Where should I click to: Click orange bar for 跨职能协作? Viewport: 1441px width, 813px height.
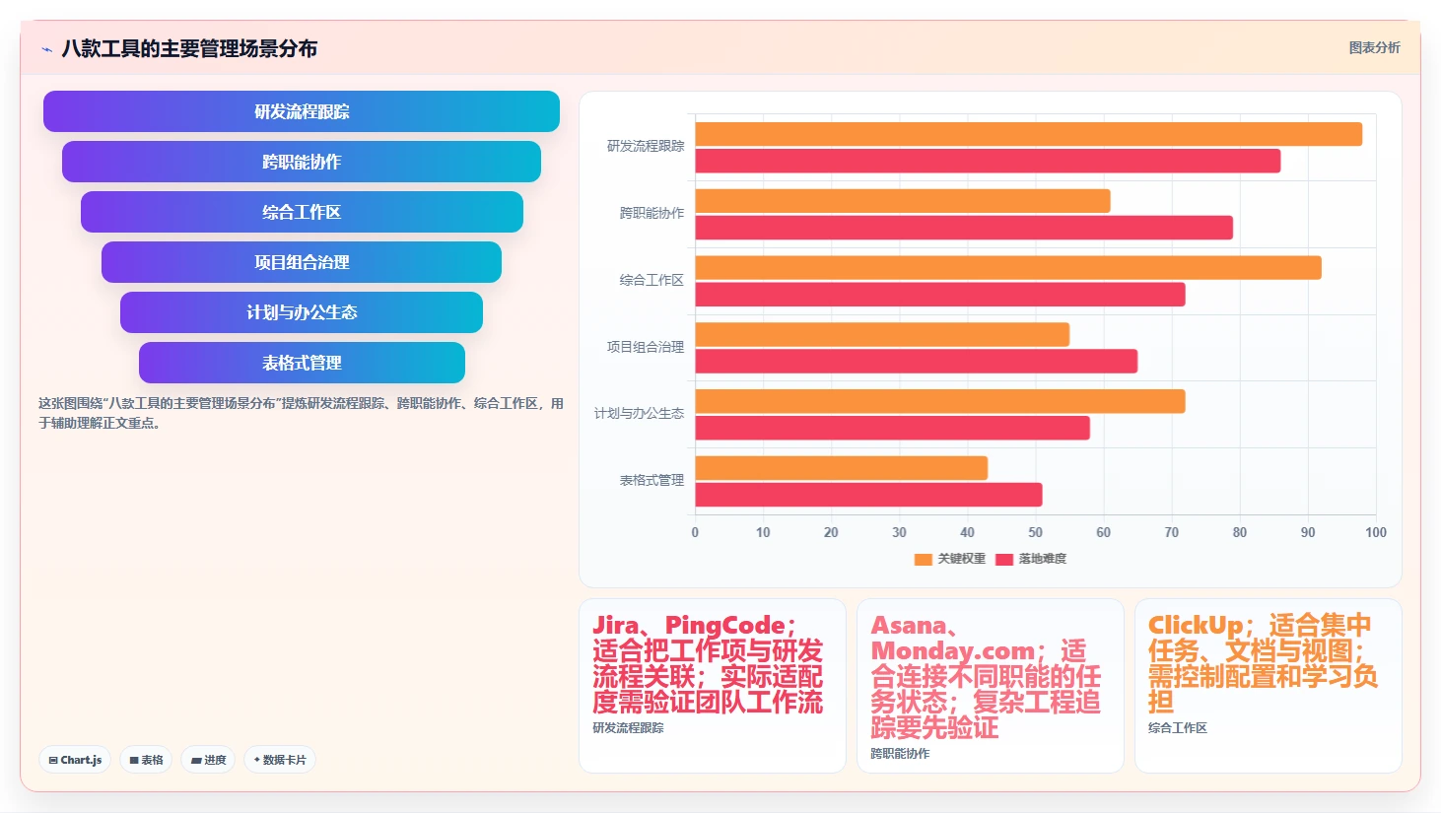point(903,201)
